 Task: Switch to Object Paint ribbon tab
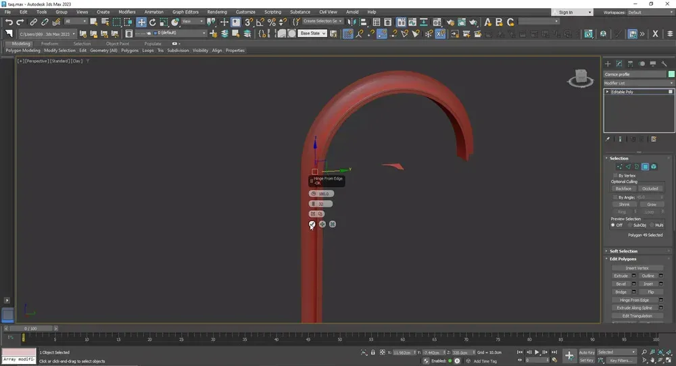coord(117,43)
